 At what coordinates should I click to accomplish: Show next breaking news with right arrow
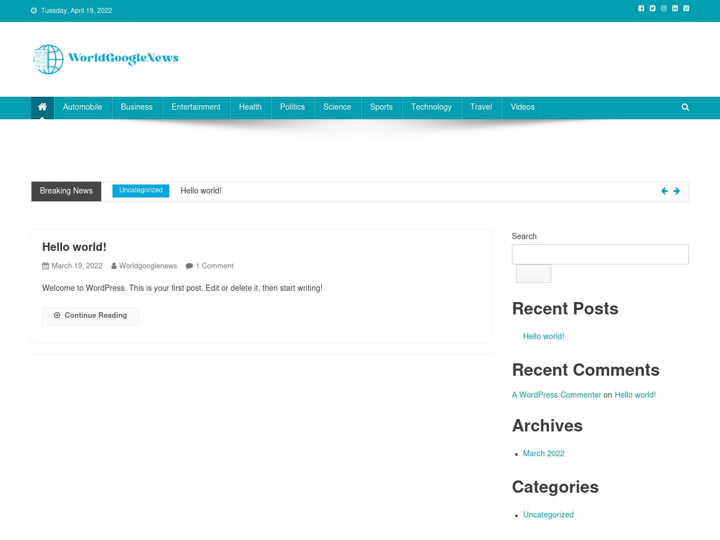pos(677,191)
